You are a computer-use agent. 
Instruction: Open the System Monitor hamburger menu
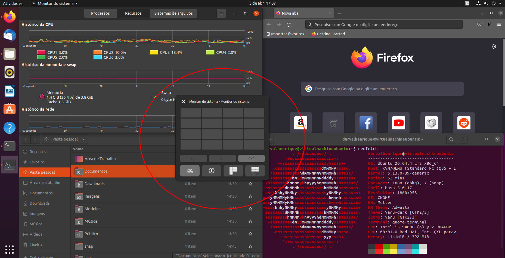[x=221, y=13]
